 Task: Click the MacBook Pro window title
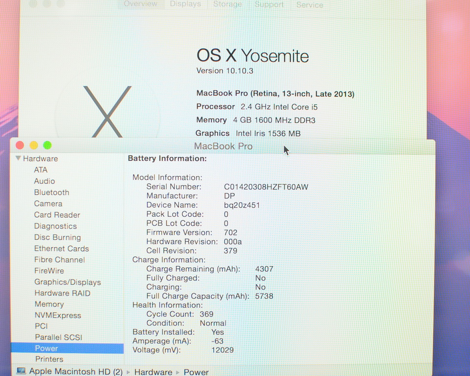click(x=224, y=146)
